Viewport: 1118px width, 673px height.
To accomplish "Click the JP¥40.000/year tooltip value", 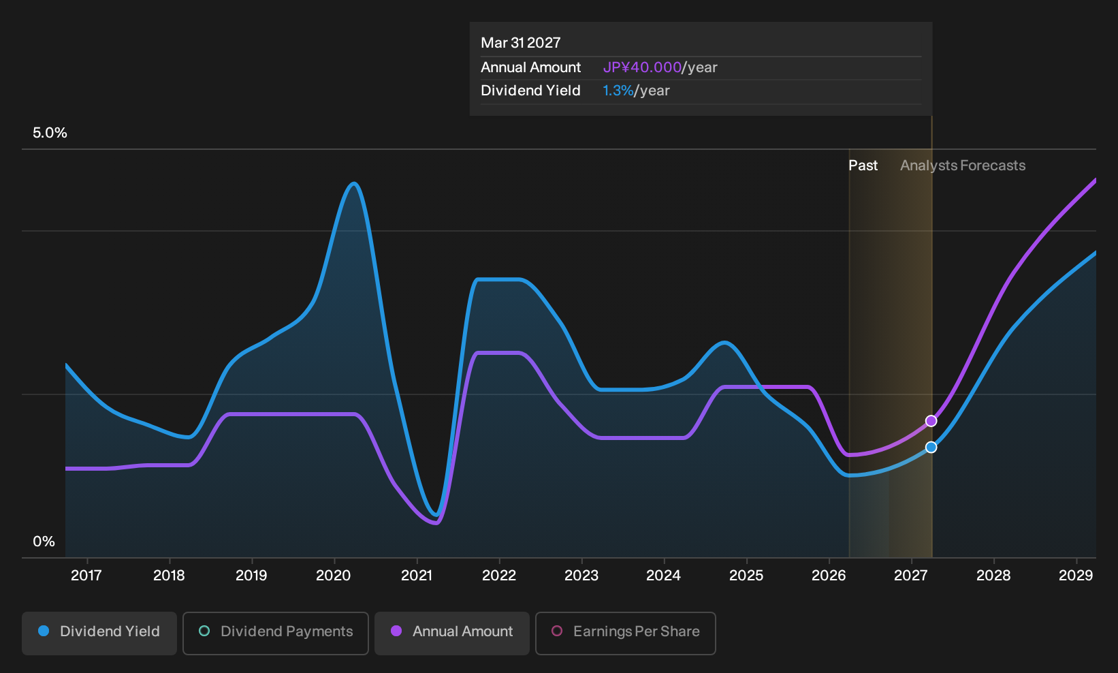I will tap(660, 67).
